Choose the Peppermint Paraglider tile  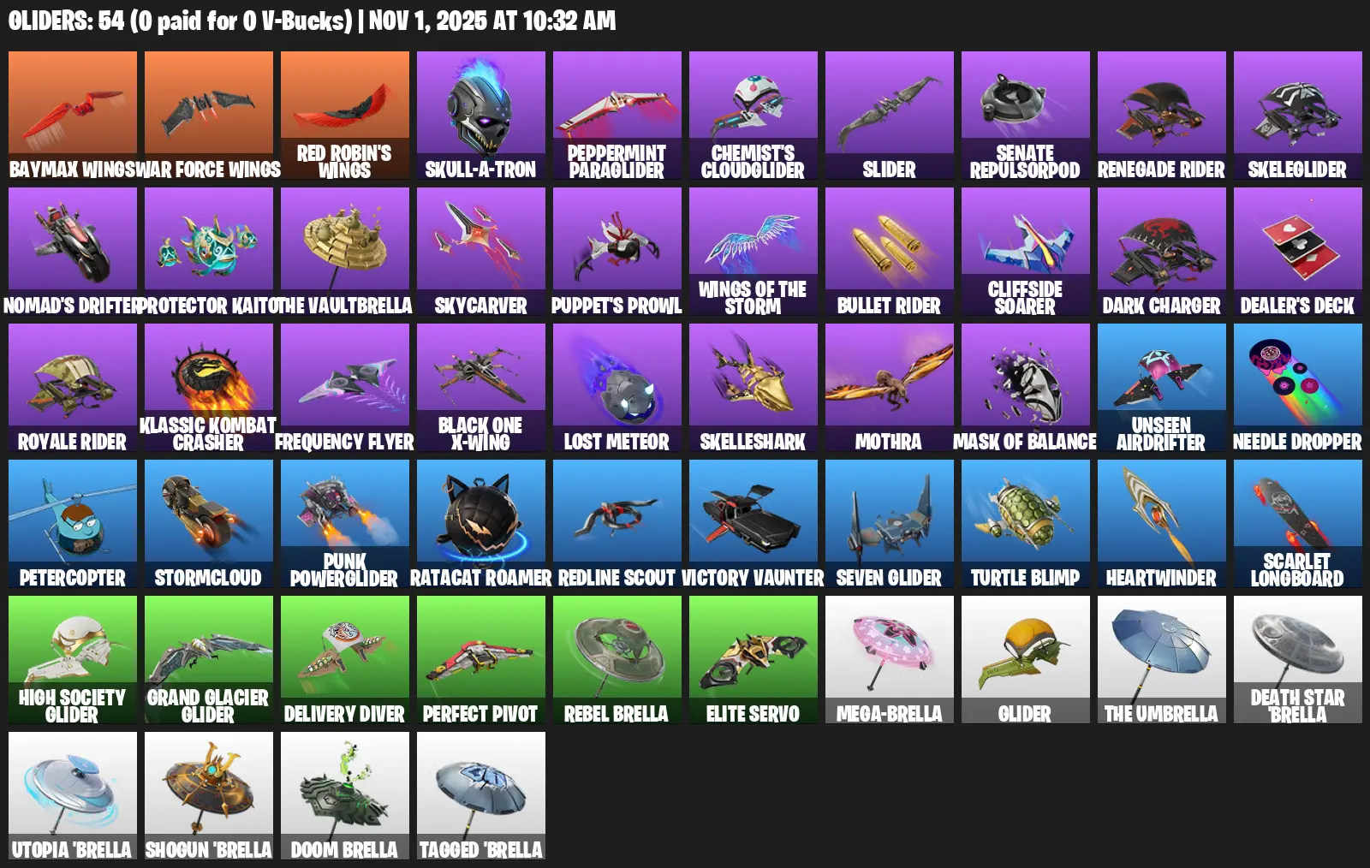[617, 116]
